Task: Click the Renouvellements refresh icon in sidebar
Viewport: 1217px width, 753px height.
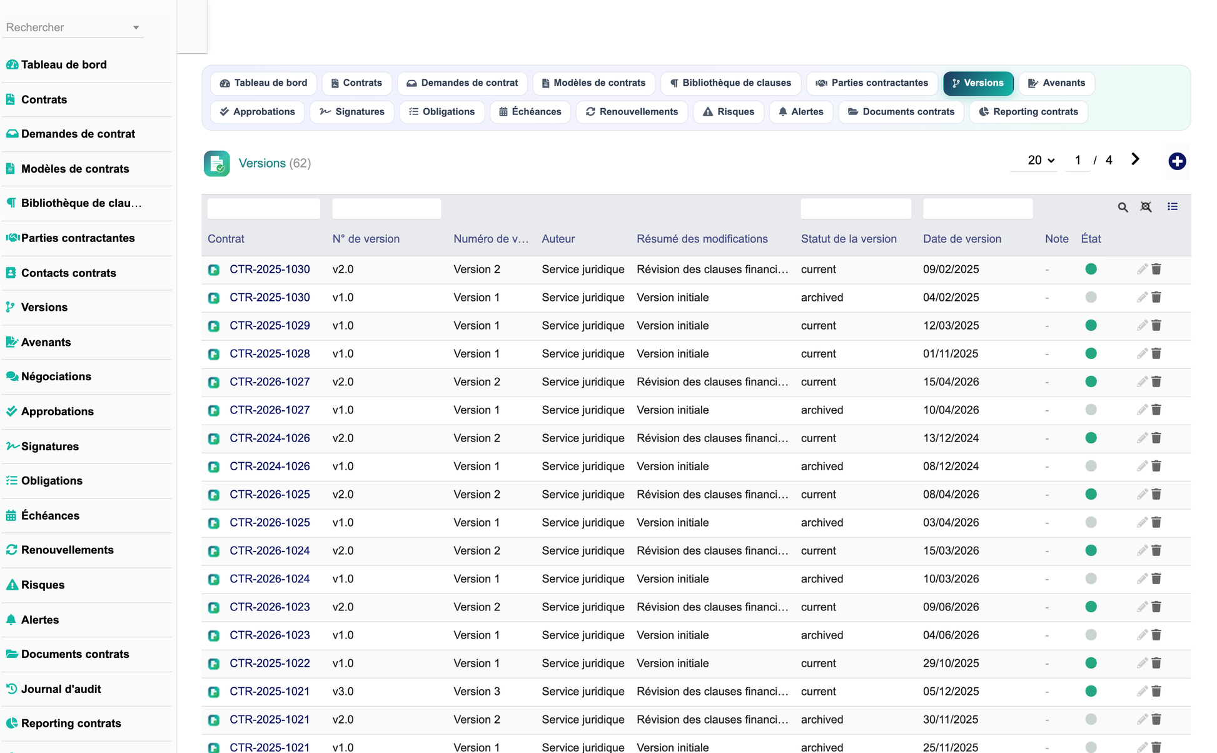Action: [x=11, y=550]
